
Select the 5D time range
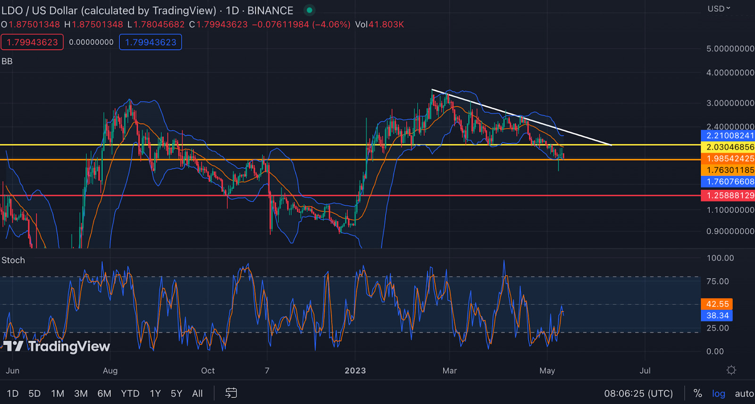point(34,393)
